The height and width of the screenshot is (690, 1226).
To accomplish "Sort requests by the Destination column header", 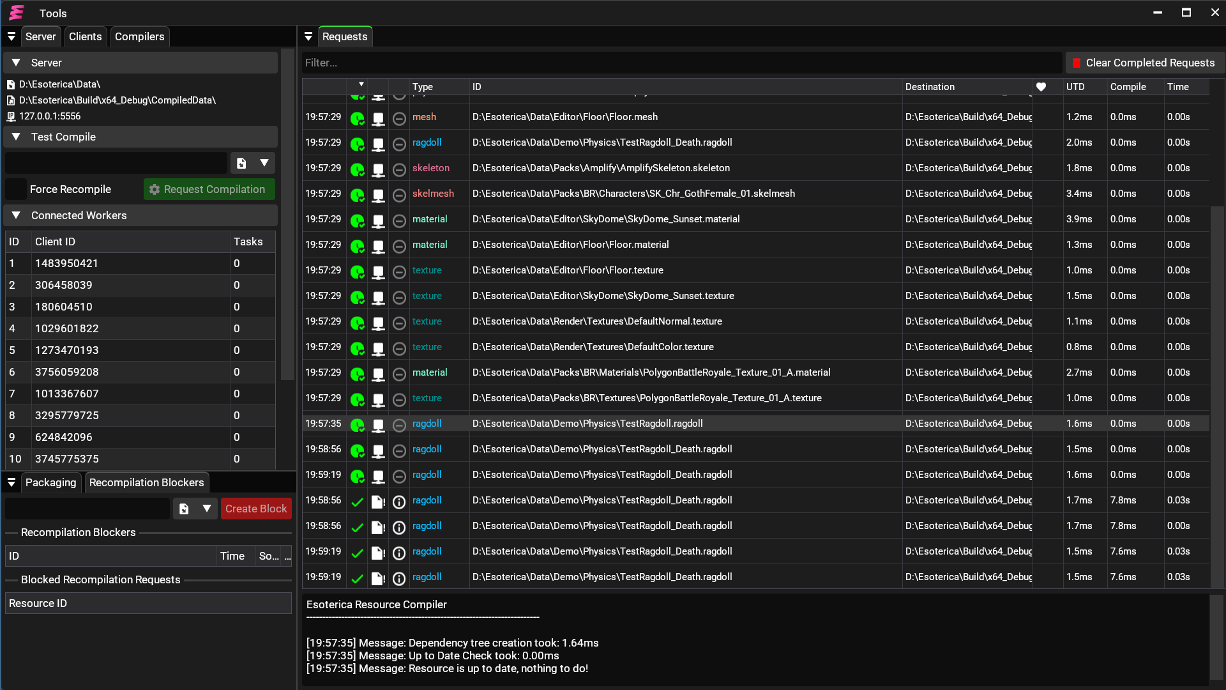I will click(967, 87).
